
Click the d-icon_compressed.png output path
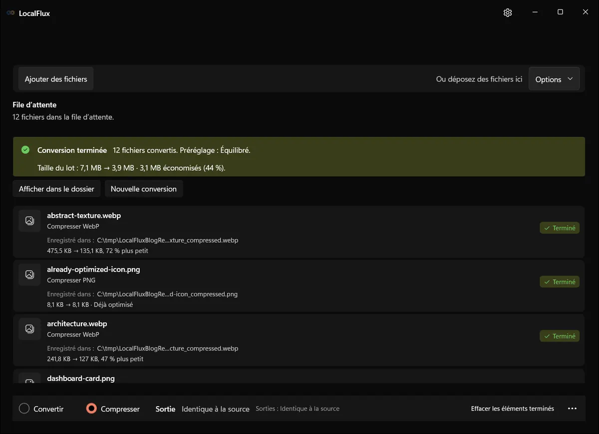point(167,294)
